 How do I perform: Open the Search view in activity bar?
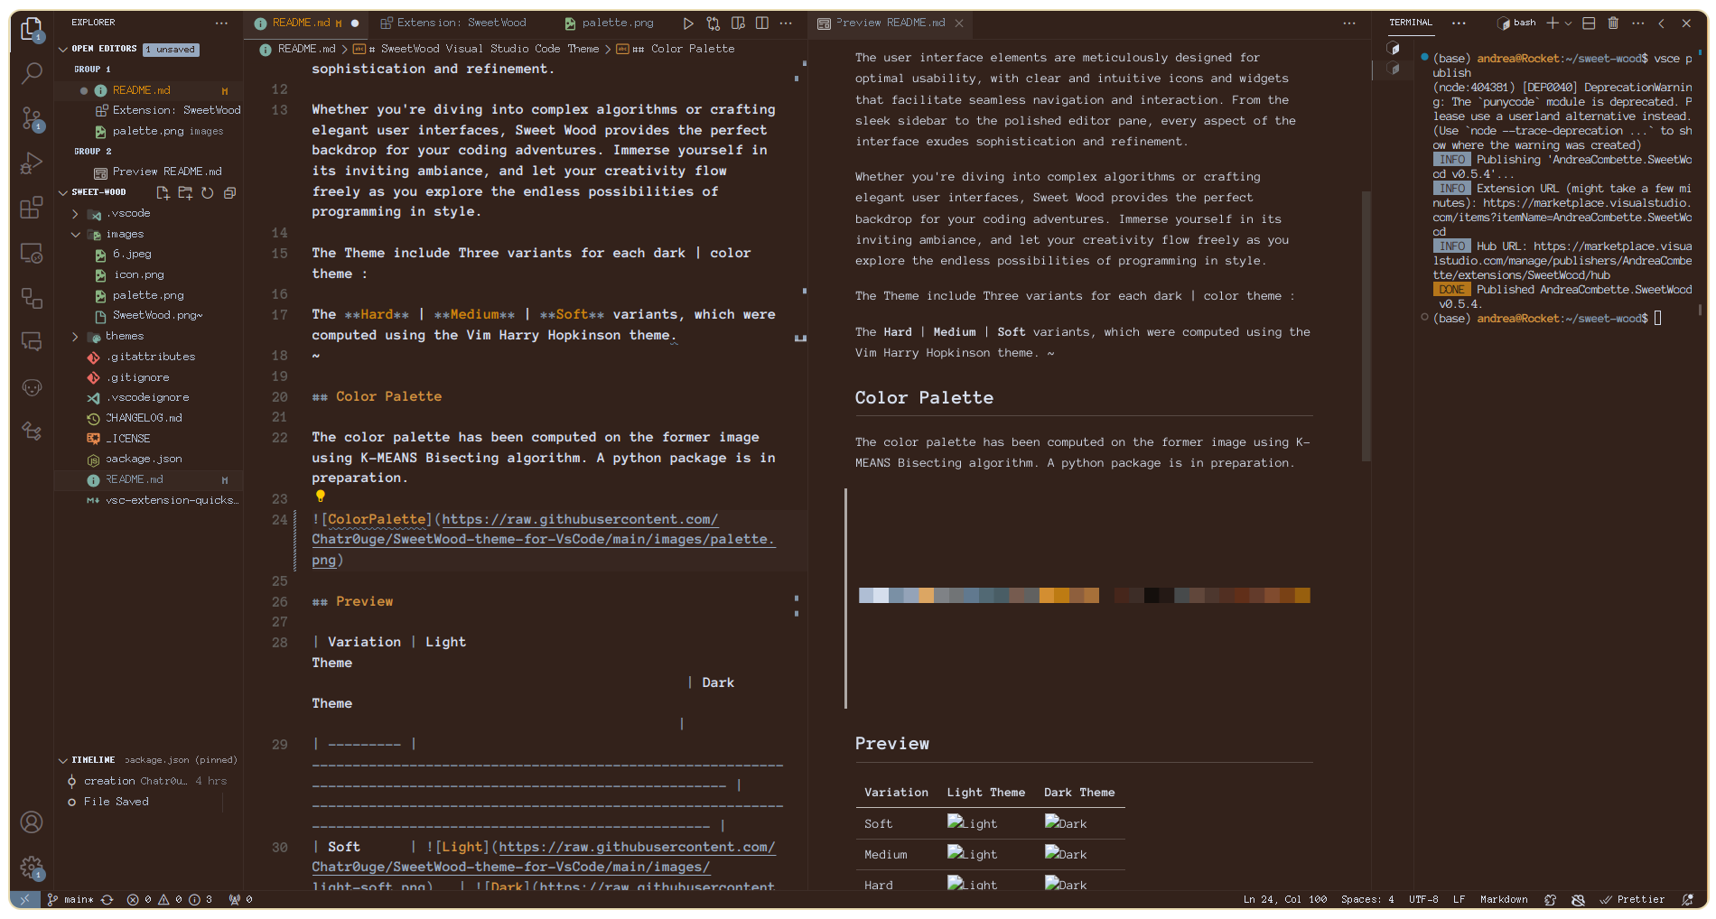click(32, 73)
